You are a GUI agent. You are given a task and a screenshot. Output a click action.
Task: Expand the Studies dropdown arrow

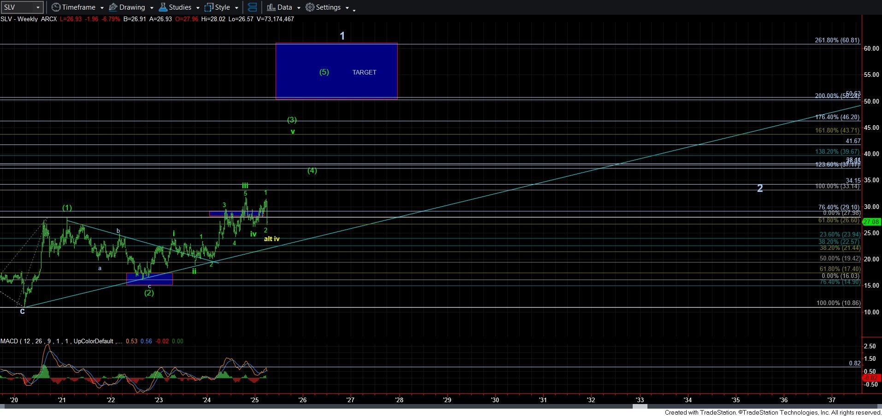click(x=198, y=8)
